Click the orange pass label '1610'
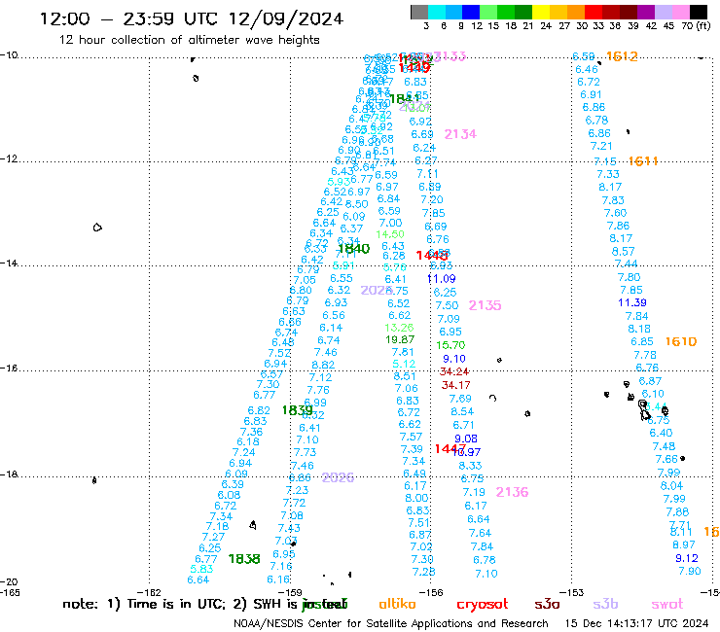This screenshot has width=720, height=632. pos(681,341)
